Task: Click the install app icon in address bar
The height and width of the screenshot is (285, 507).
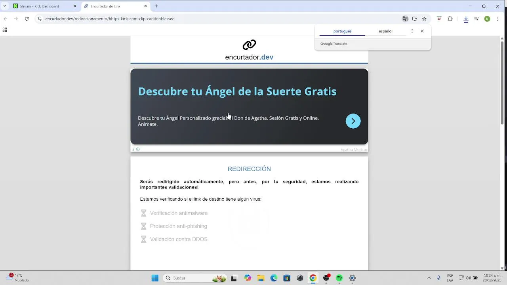Action: click(x=415, y=19)
